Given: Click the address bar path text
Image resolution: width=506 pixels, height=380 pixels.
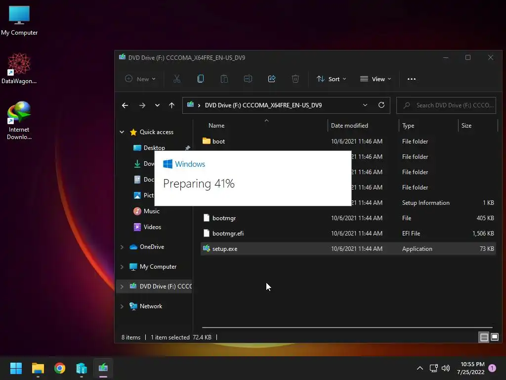Looking at the screenshot, I should coord(263,105).
